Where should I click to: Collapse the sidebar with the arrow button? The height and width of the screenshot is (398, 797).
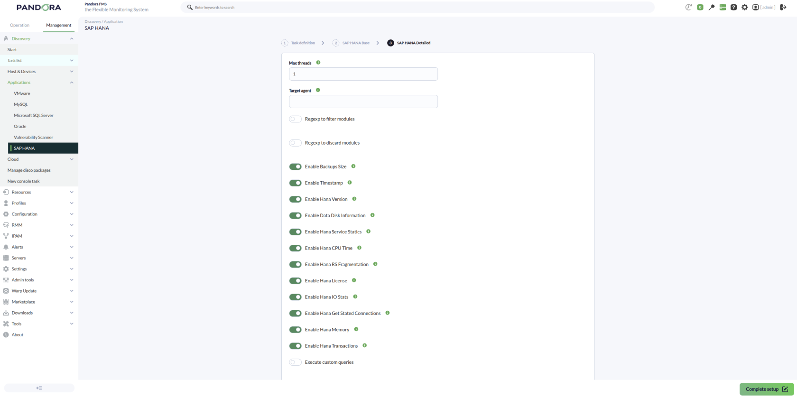(39, 388)
